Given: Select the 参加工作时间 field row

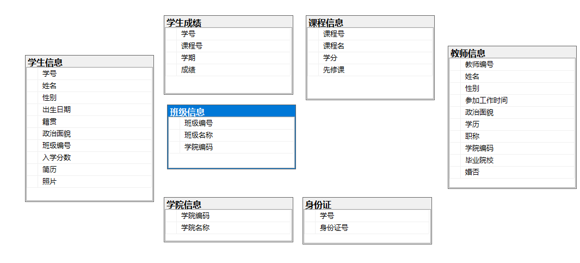Looking at the screenshot, I should click(512, 100).
